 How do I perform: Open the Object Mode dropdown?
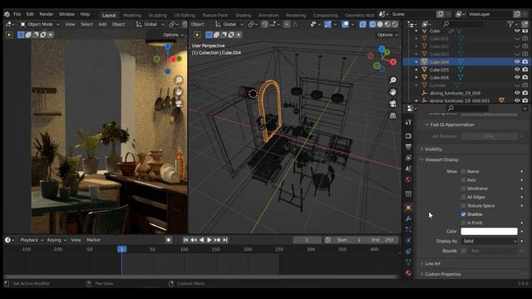(40, 24)
